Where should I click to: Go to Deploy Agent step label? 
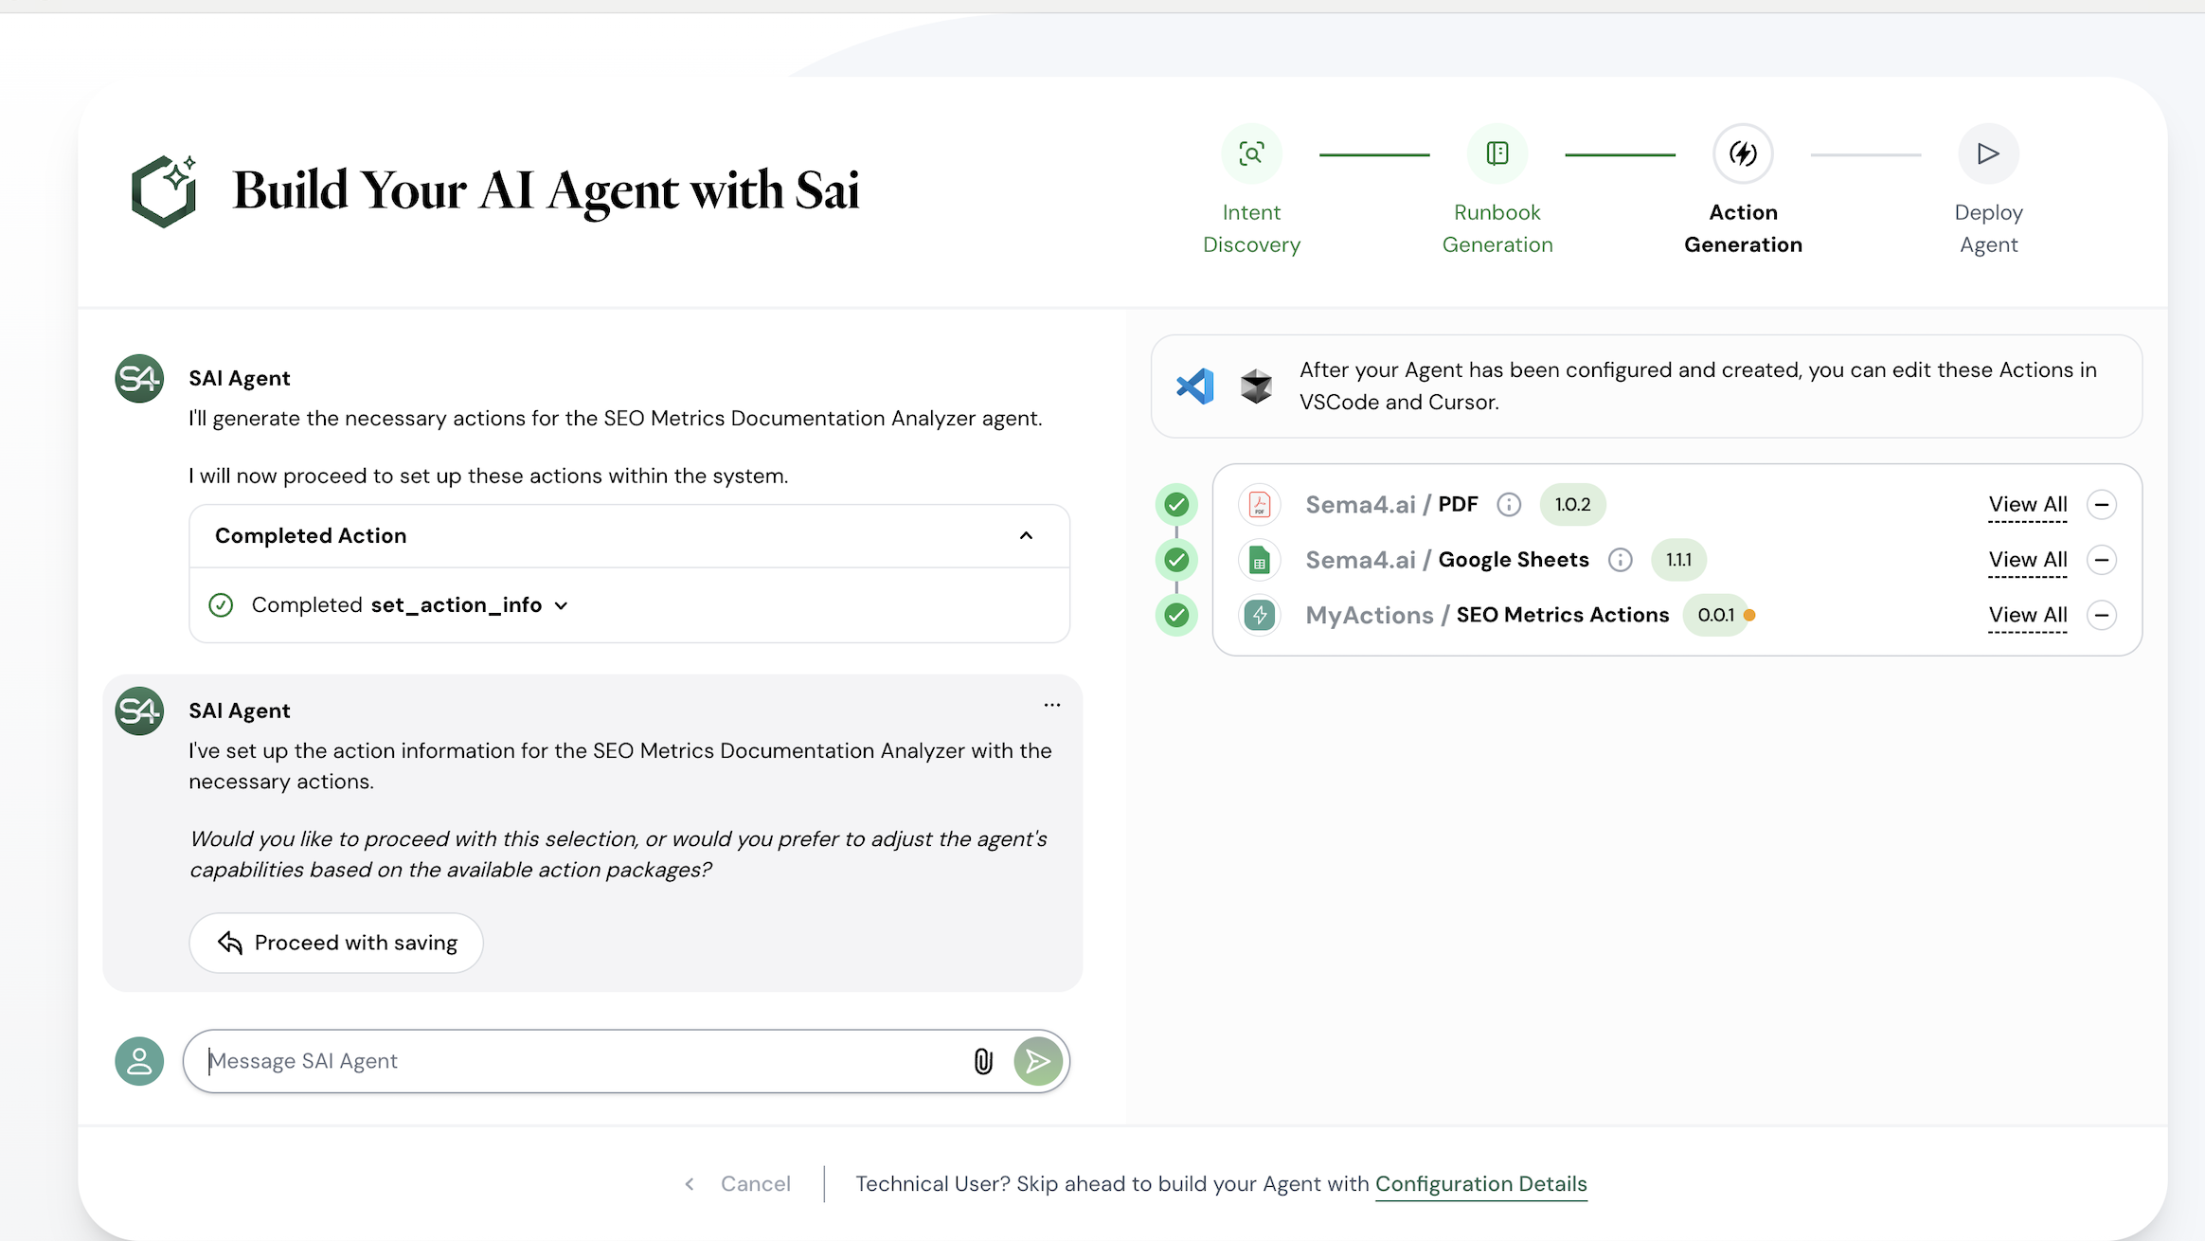click(x=1989, y=228)
